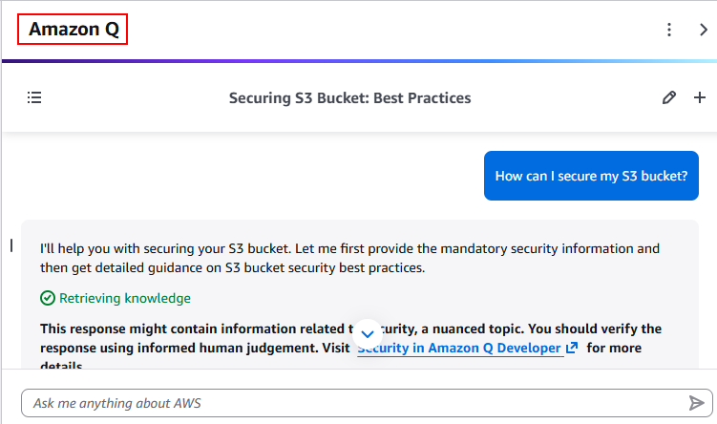Collapse the Amazon Q panel with the right chevron

click(703, 30)
